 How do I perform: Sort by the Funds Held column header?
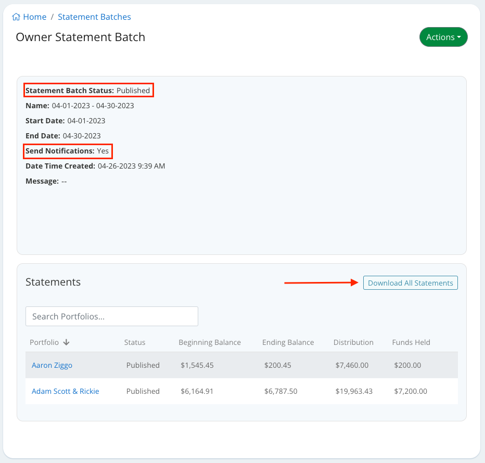(412, 342)
